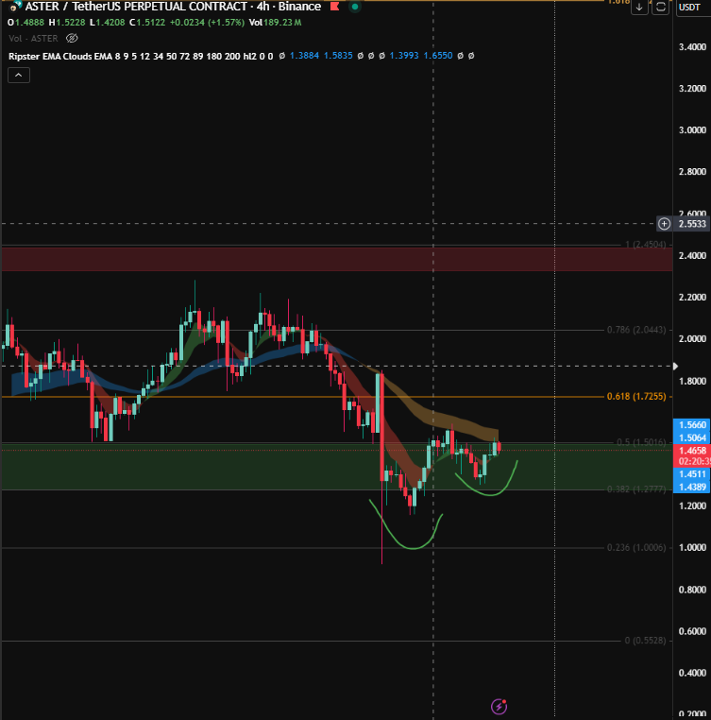Screen dimensions: 711x720
Task: Click the 2.5533 crosshair price label
Action: pos(692,224)
